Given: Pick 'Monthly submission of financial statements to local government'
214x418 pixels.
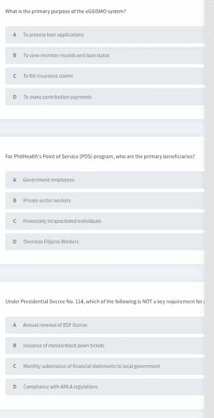Looking at the screenshot, I should coord(105,367).
